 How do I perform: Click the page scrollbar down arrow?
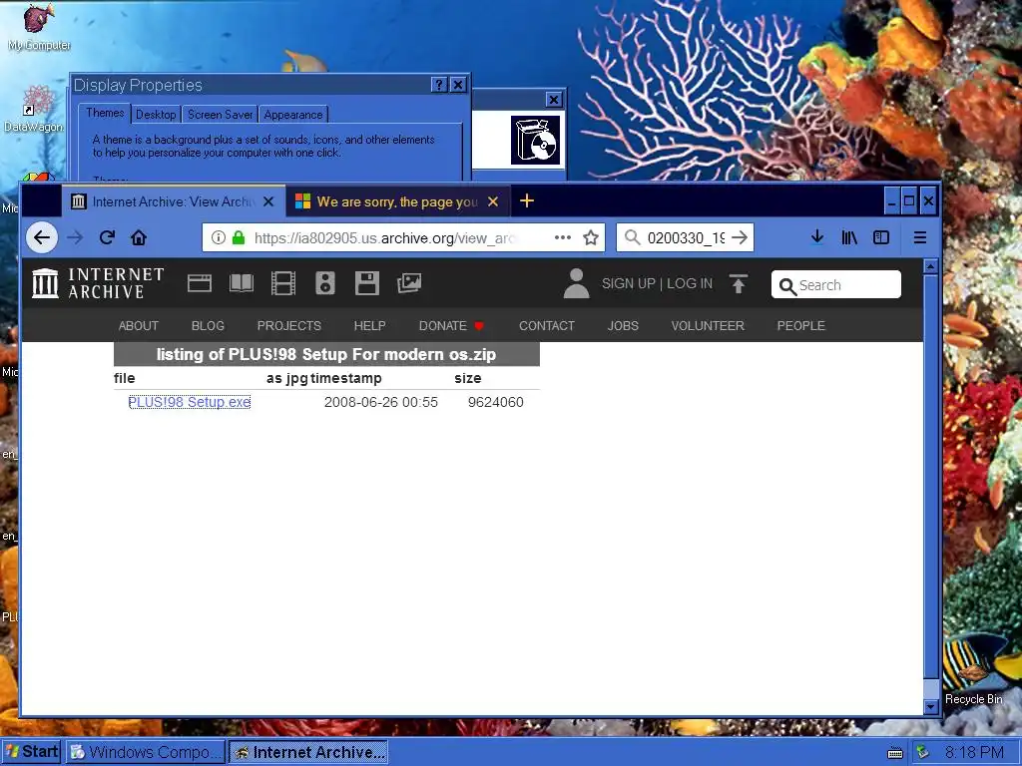click(x=931, y=706)
